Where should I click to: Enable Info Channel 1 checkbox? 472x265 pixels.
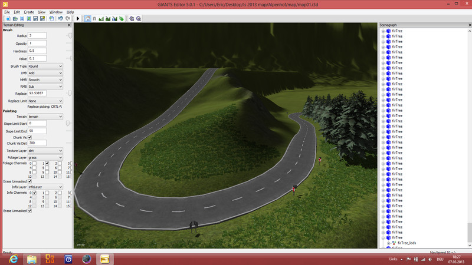[47, 193]
